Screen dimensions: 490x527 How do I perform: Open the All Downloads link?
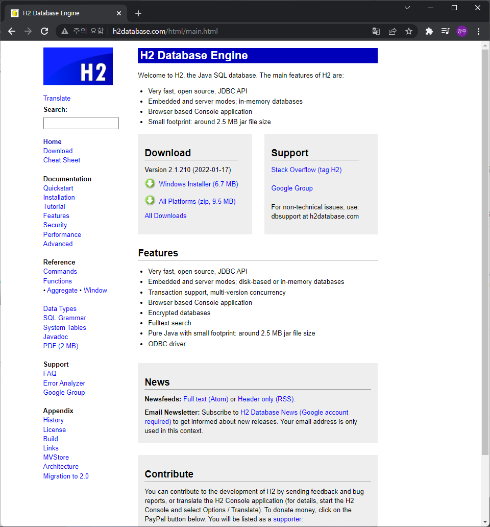tap(165, 216)
